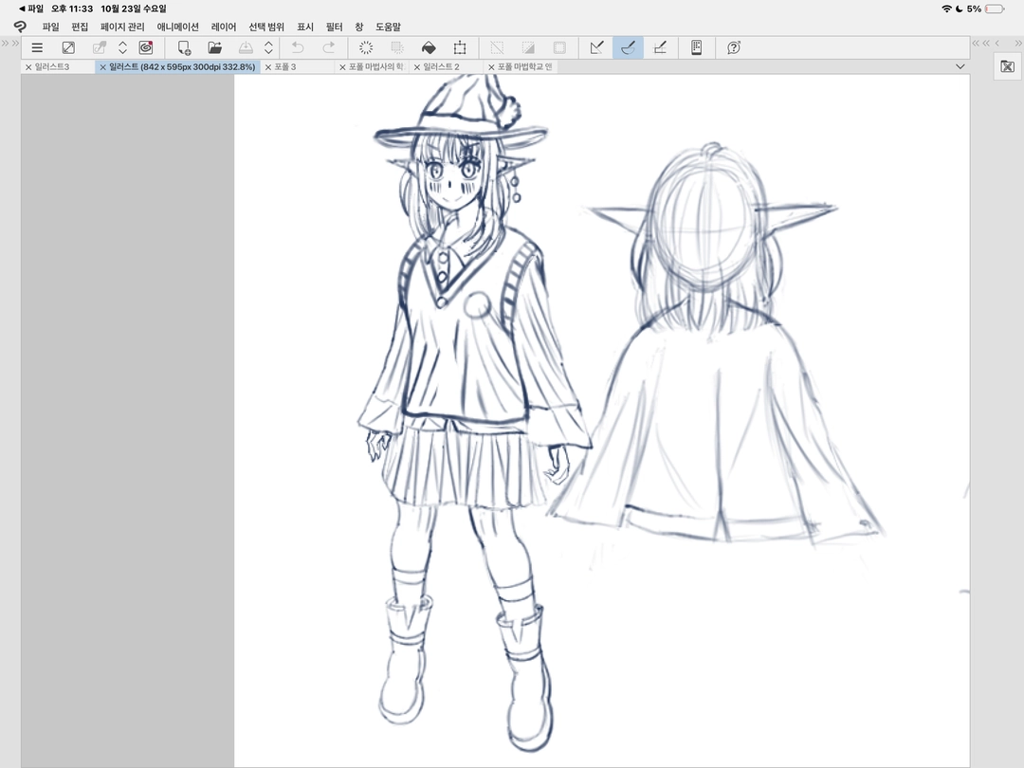Click the Clip Studio Paint logo icon
This screenshot has width=1024, height=768.
tap(20, 27)
